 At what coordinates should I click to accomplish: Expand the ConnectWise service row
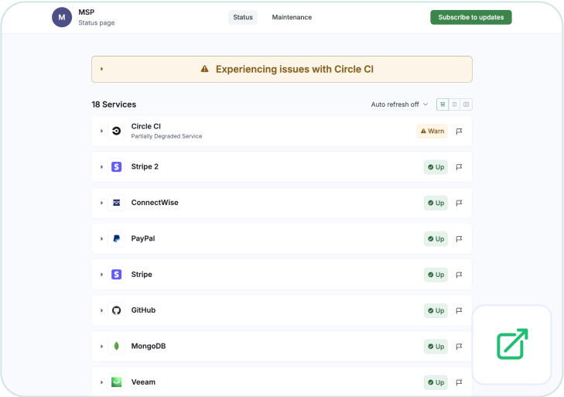pyautogui.click(x=102, y=203)
